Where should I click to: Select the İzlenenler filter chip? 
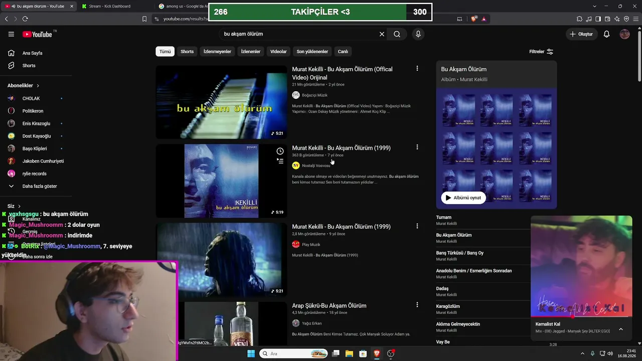[x=251, y=52]
